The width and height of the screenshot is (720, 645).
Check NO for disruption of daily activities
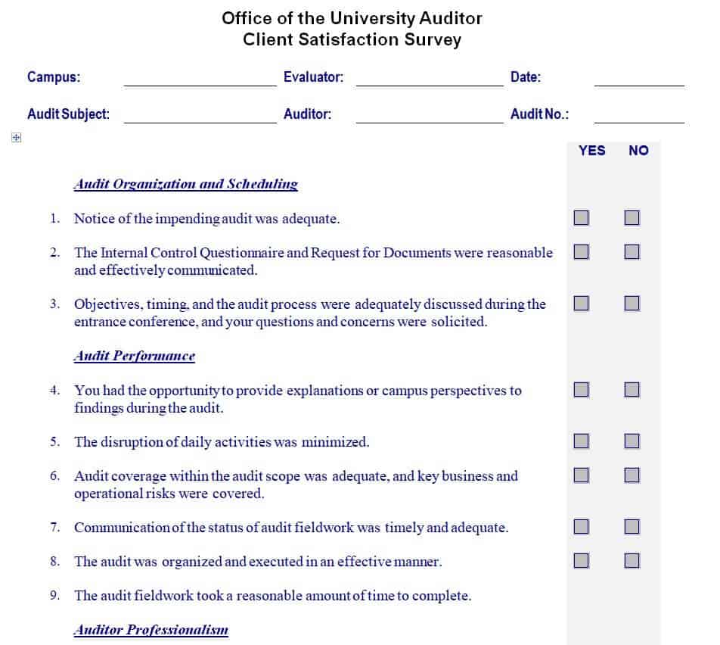coord(632,441)
